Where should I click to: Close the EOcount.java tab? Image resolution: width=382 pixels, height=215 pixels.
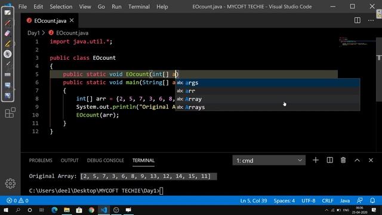pos(72,20)
